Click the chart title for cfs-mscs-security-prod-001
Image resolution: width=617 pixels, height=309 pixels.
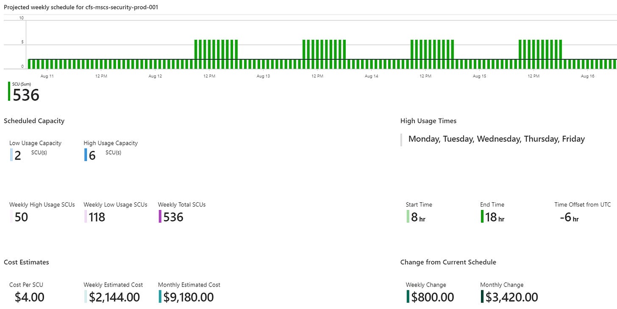click(x=81, y=7)
